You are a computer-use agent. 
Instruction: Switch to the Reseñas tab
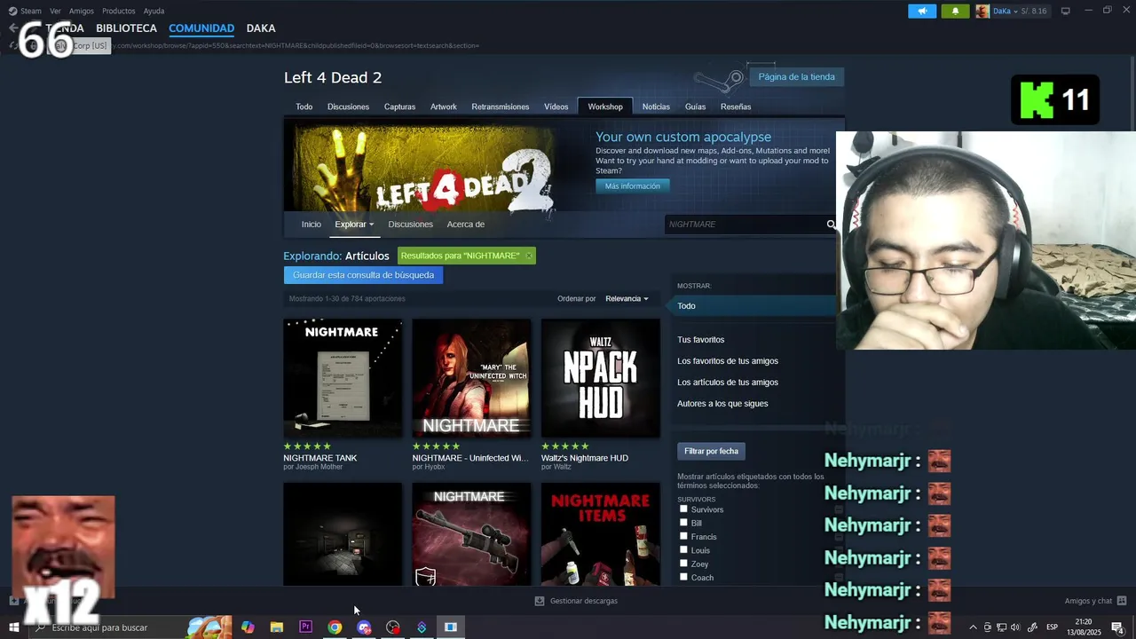736,106
